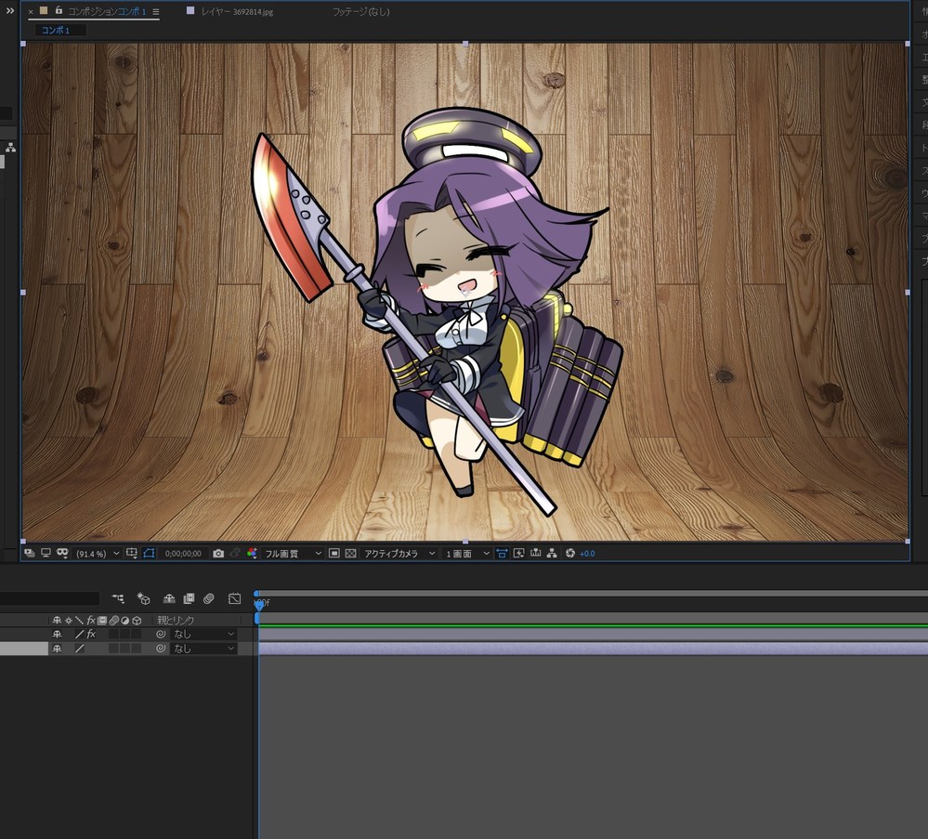Enable motion blur for all layers
928x839 pixels.
point(209,599)
